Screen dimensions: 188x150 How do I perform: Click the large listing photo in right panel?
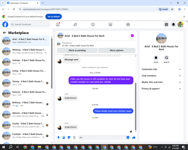(x=161, y=39)
